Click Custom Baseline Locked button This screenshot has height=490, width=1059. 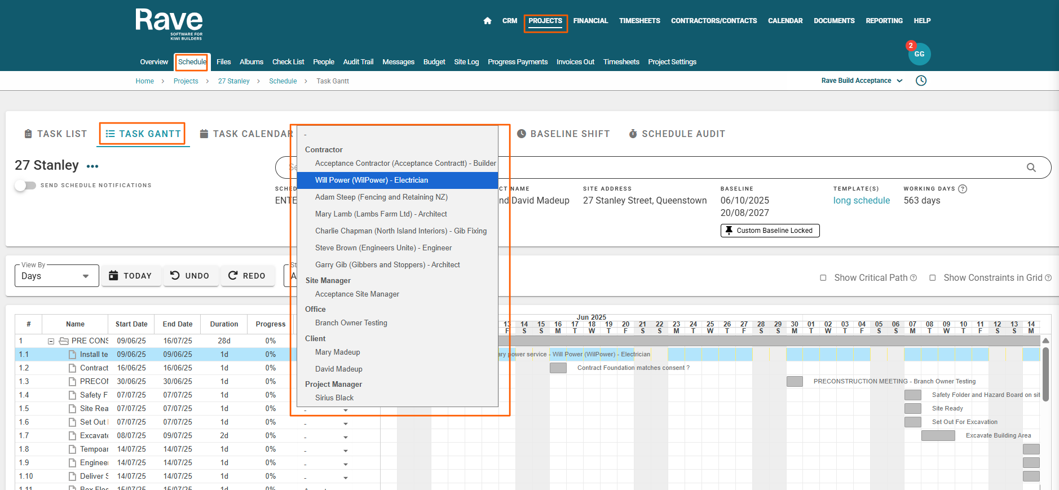pyautogui.click(x=770, y=231)
